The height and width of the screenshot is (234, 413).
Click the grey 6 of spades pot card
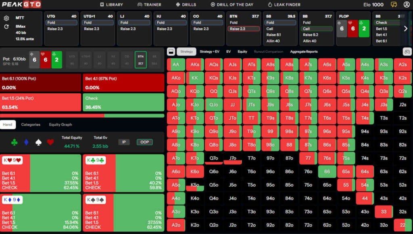click(x=34, y=60)
